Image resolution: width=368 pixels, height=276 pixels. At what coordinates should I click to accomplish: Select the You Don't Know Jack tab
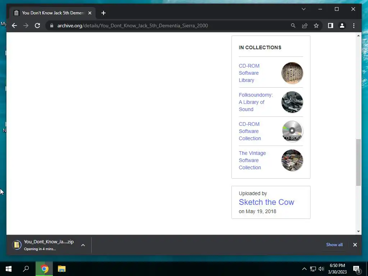(x=52, y=13)
